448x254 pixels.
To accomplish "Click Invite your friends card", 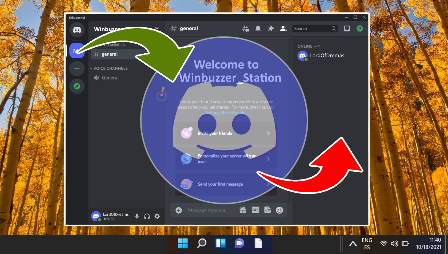I will tap(226, 133).
